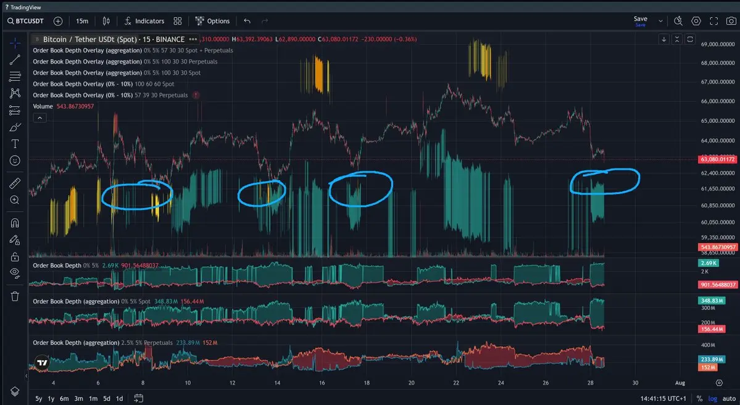Select the Order Book Depth aggregation Spot legend
This screenshot has height=405, width=740.
pos(118,302)
